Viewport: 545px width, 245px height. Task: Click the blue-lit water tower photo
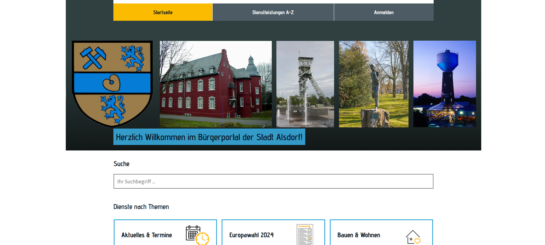click(445, 84)
